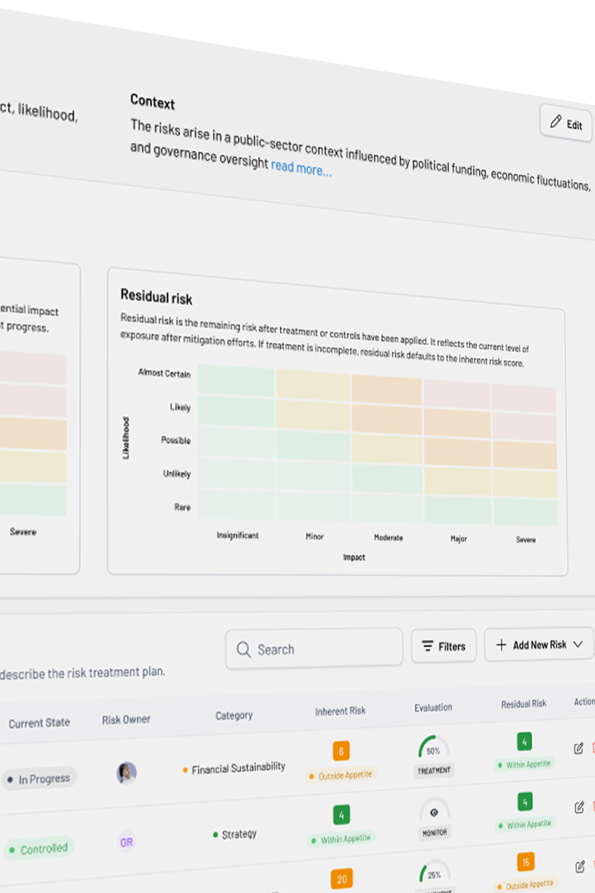The image size is (595, 893).
Task: Click edit icon on third risk row
Action: coord(580,866)
